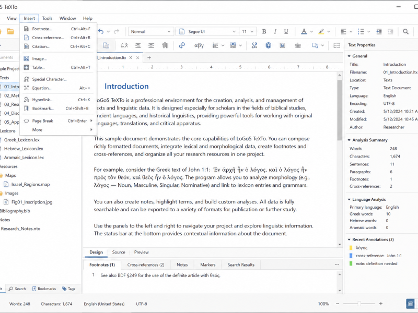
Task: Click the character case conversion icon
Action: [x=124, y=45]
